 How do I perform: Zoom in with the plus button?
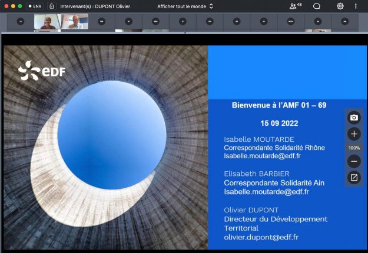354,134
